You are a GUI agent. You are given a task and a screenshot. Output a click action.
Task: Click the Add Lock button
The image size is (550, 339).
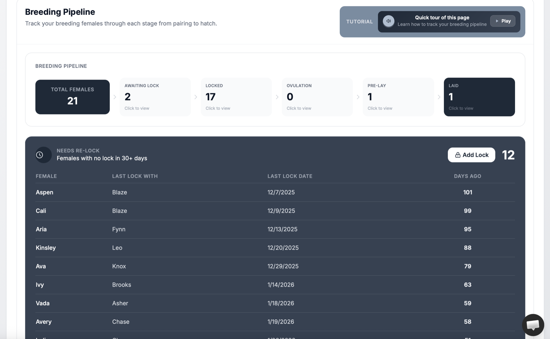point(471,155)
